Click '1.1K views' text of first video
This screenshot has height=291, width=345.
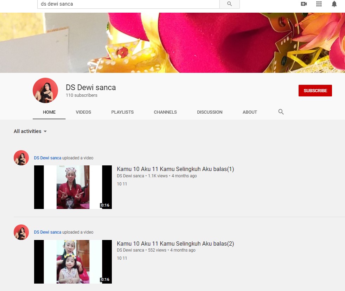[x=158, y=176]
